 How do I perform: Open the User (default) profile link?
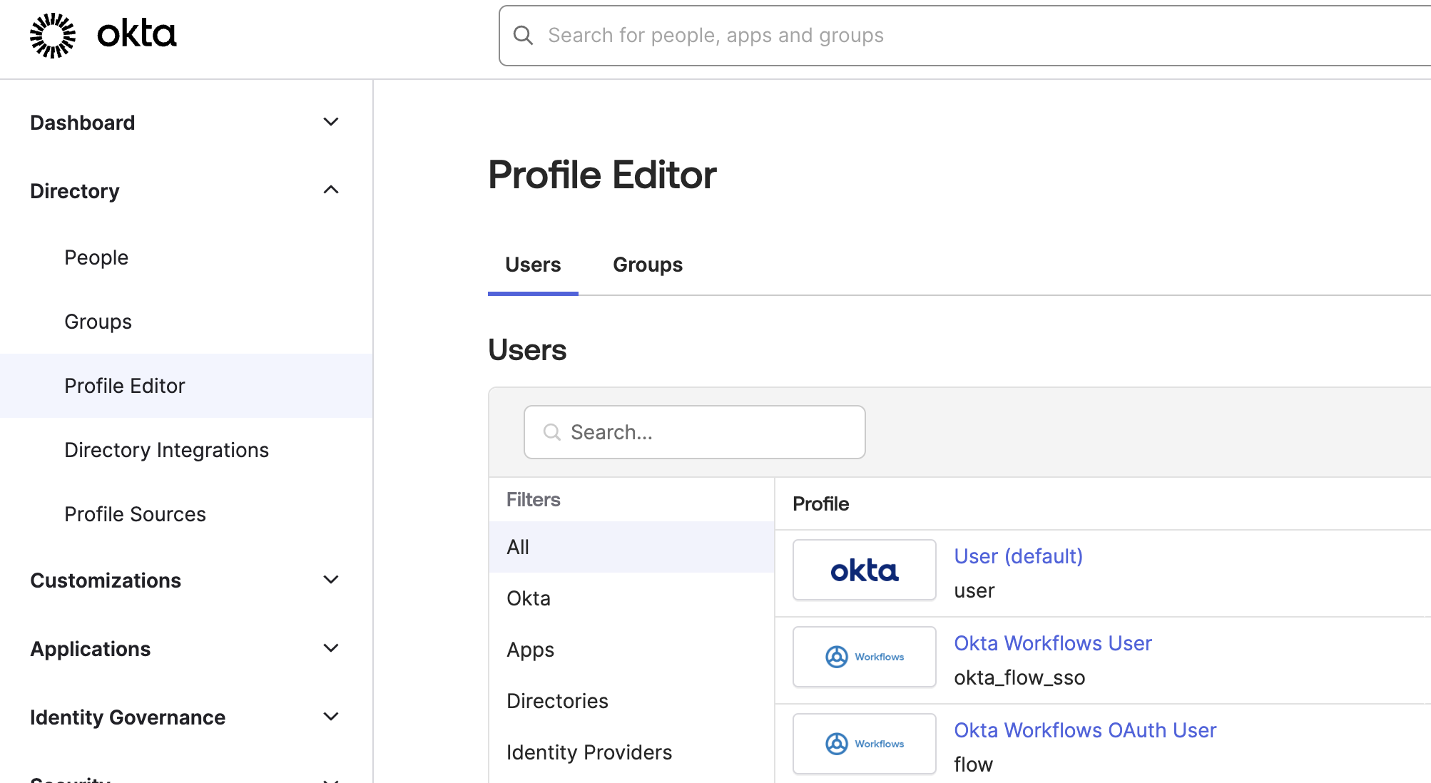tap(1018, 556)
